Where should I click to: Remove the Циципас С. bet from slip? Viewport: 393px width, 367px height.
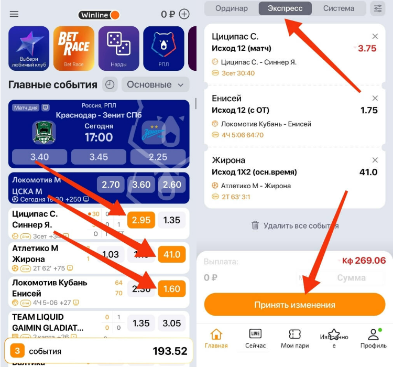(x=375, y=36)
